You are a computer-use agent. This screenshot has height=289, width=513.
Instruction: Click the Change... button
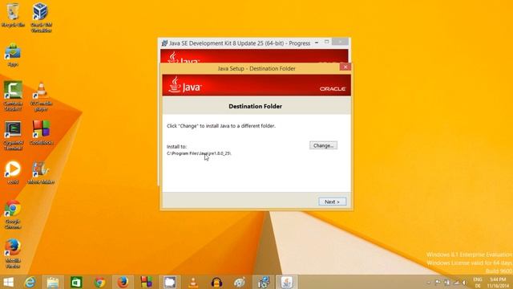(x=323, y=145)
